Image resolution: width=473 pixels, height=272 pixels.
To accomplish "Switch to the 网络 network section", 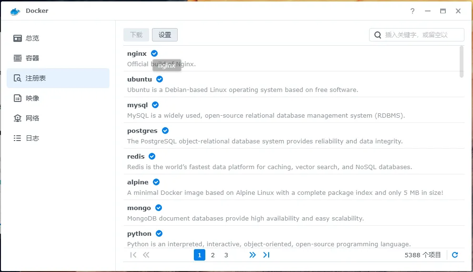I will pyautogui.click(x=58, y=118).
